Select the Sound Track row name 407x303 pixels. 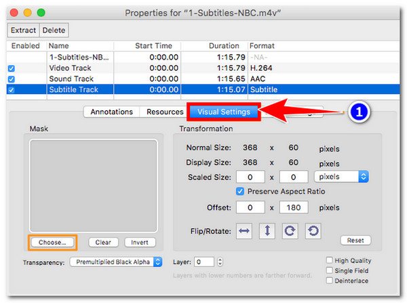click(x=71, y=79)
